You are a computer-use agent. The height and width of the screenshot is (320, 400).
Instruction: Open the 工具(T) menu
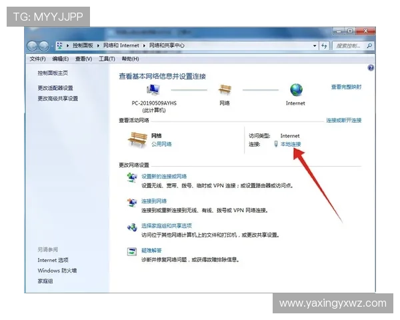[x=107, y=59]
